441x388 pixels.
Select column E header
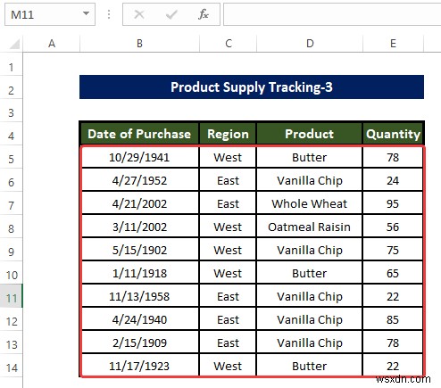click(393, 44)
